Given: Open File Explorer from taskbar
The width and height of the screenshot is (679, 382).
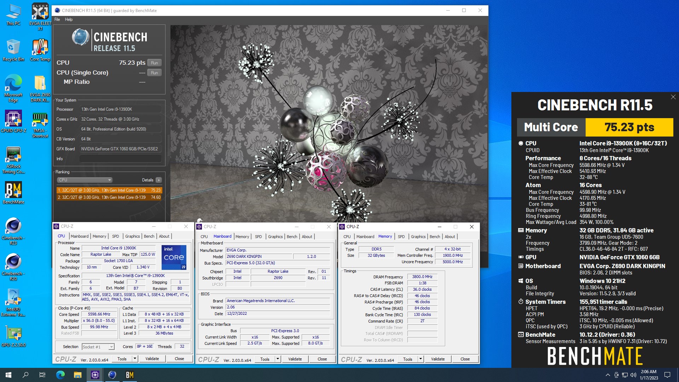Looking at the screenshot, I should pos(78,375).
